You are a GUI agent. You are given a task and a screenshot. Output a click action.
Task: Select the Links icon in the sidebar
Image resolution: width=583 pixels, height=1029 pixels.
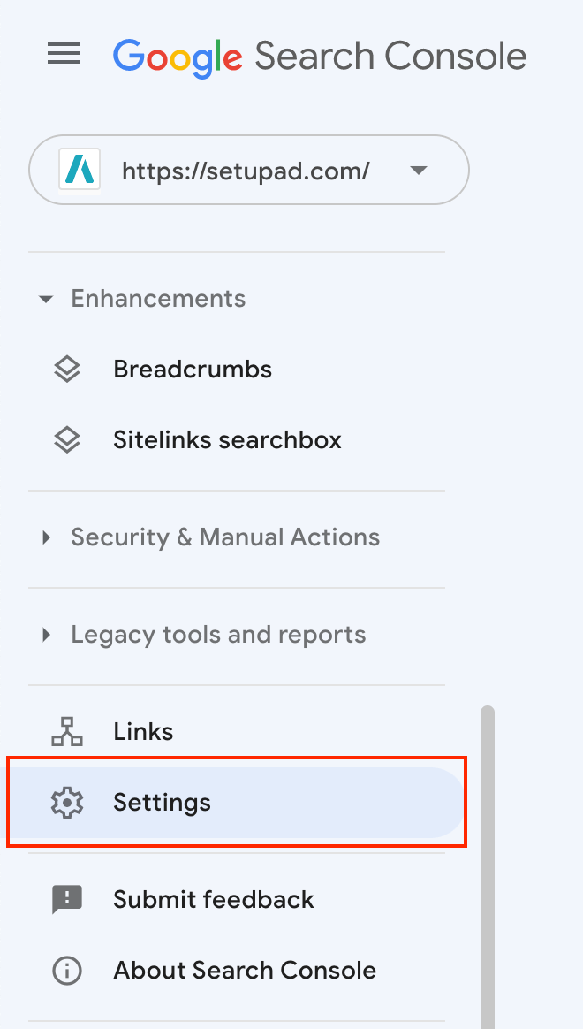point(67,731)
